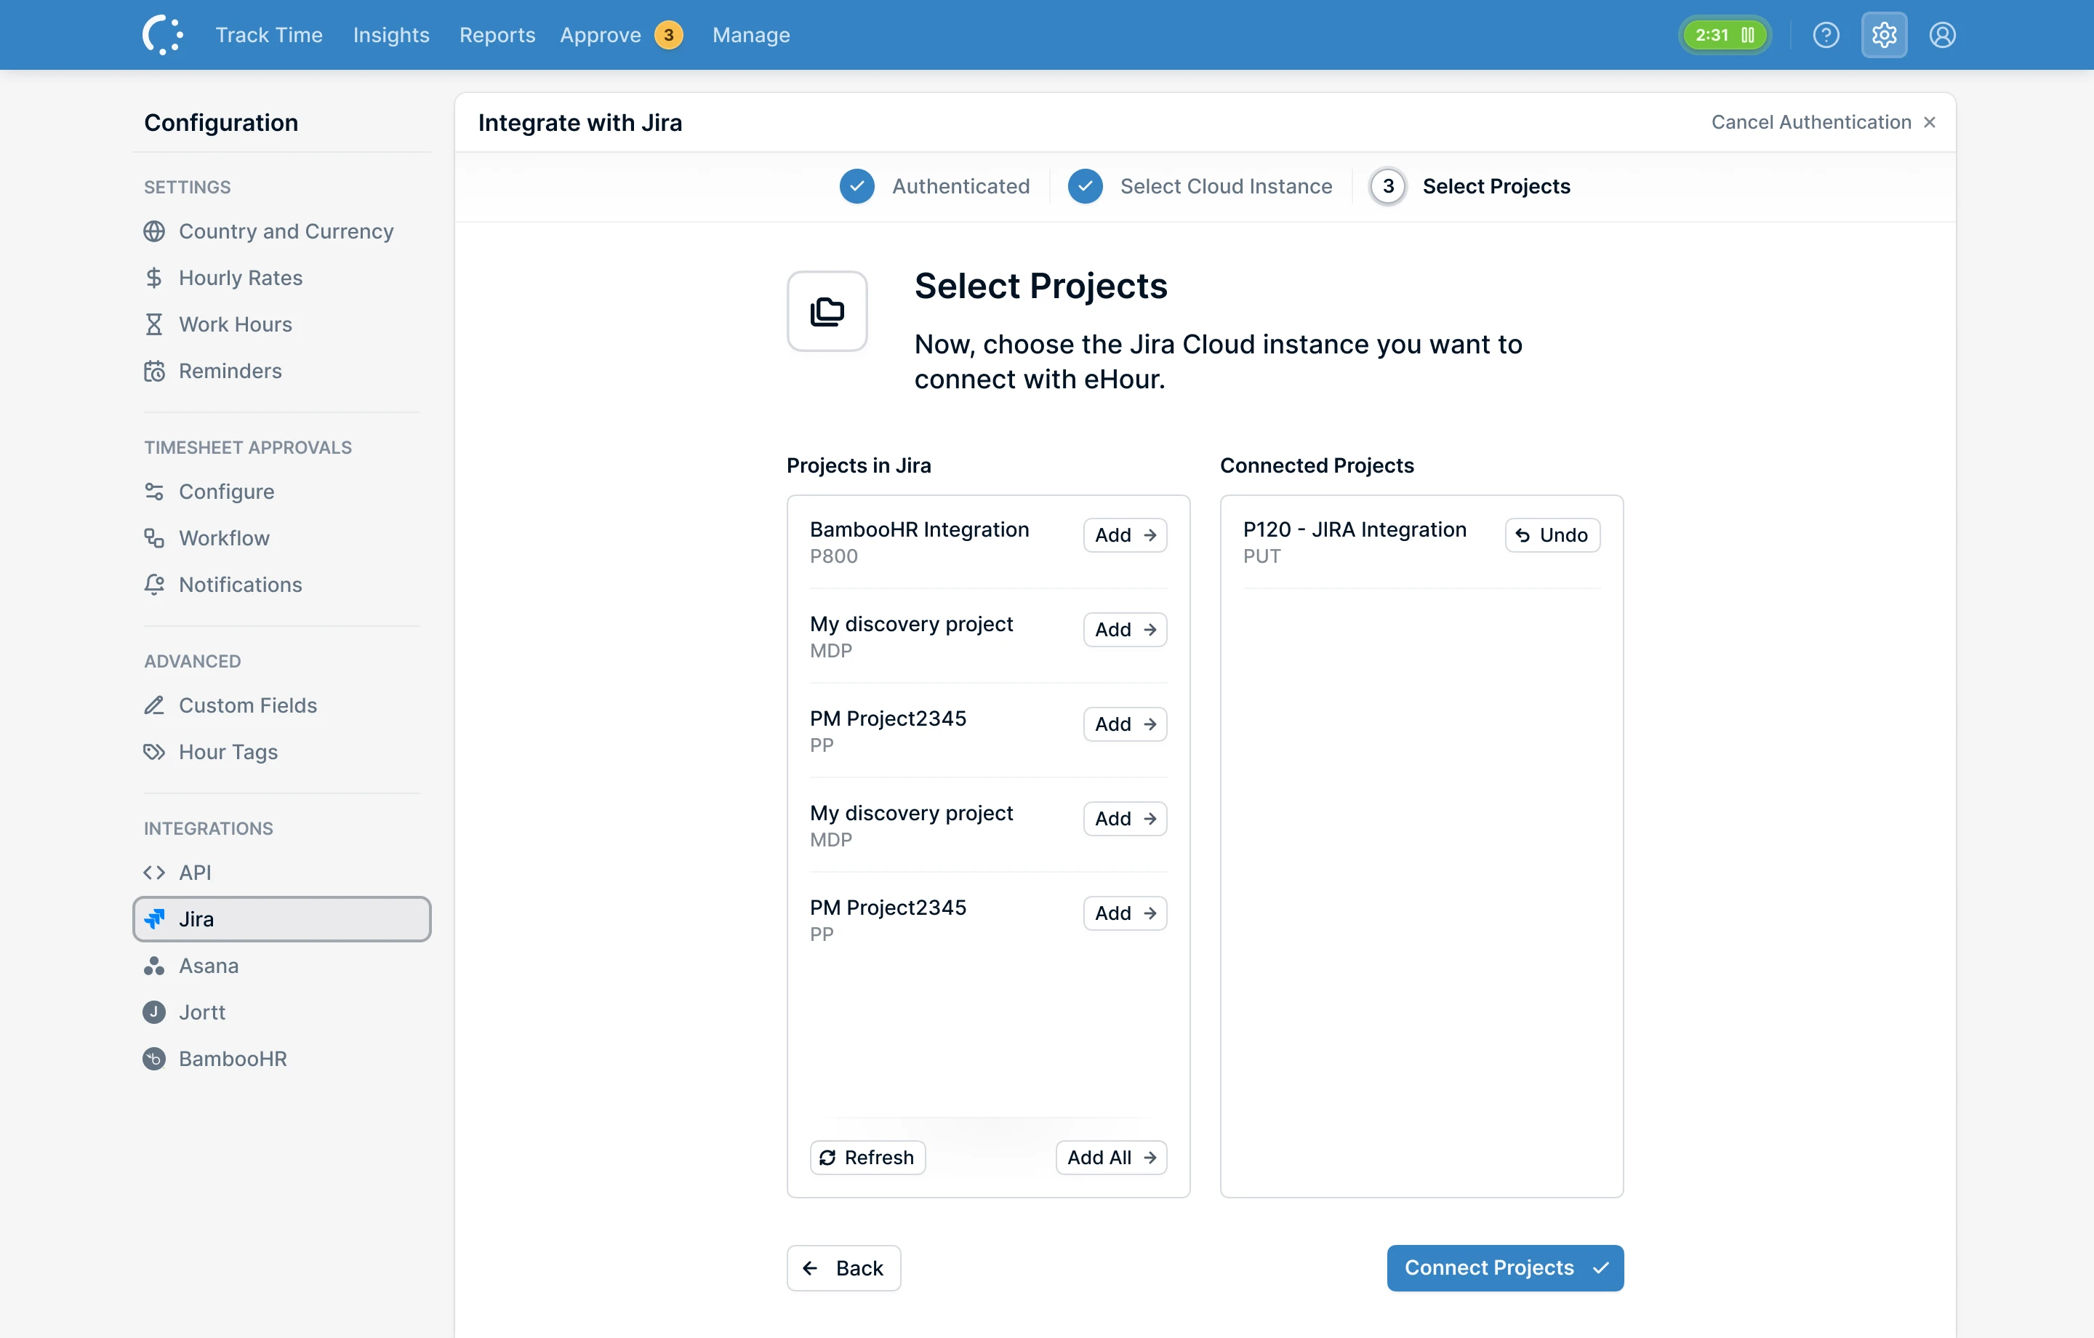Click the folders icon next to Select Projects heading
Image resolution: width=2094 pixels, height=1338 pixels.
point(827,311)
